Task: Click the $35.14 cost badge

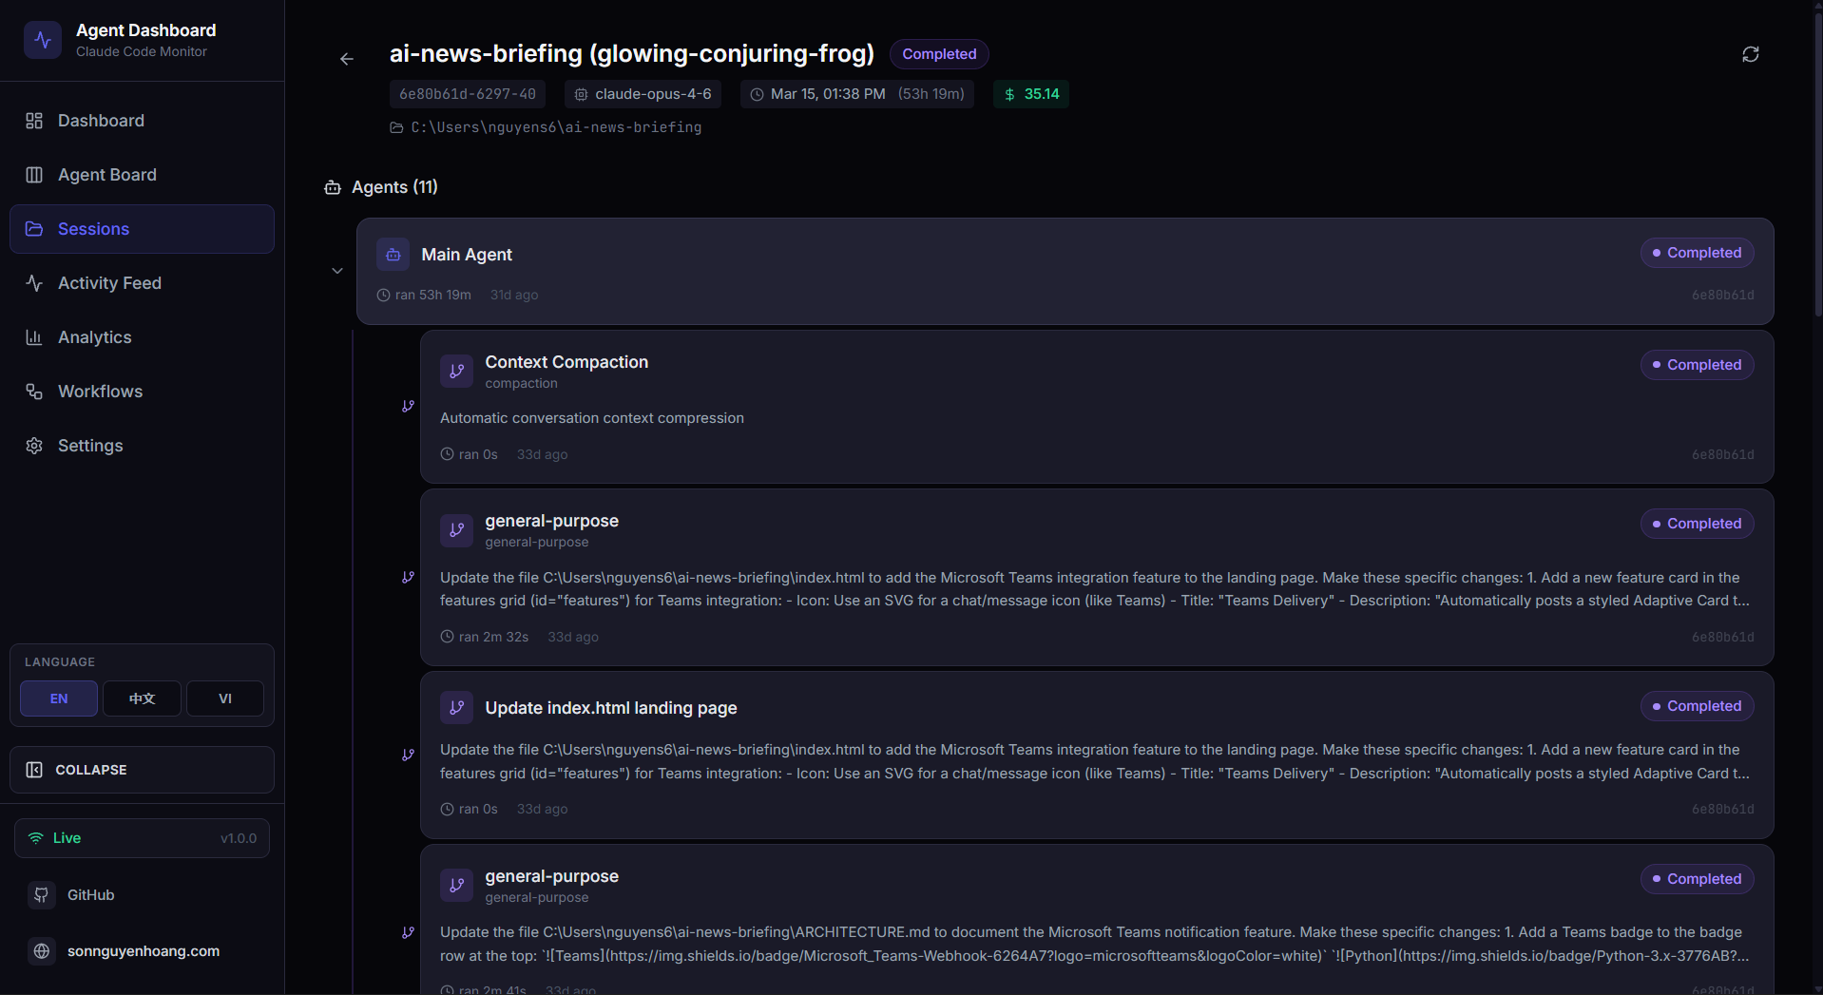Action: [1030, 94]
